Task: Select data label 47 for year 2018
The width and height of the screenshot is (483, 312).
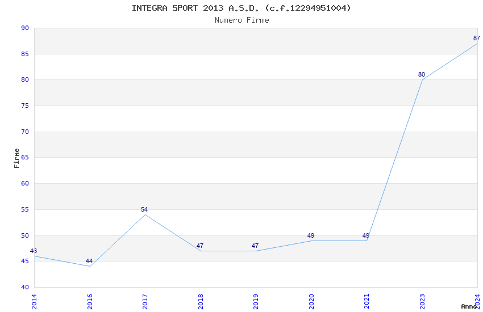Action: [200, 246]
